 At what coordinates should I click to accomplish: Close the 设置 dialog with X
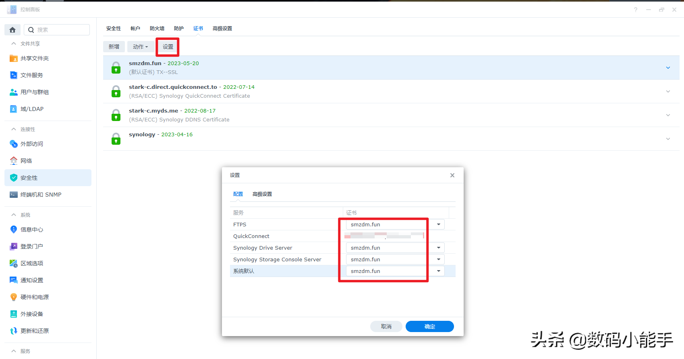tap(452, 175)
